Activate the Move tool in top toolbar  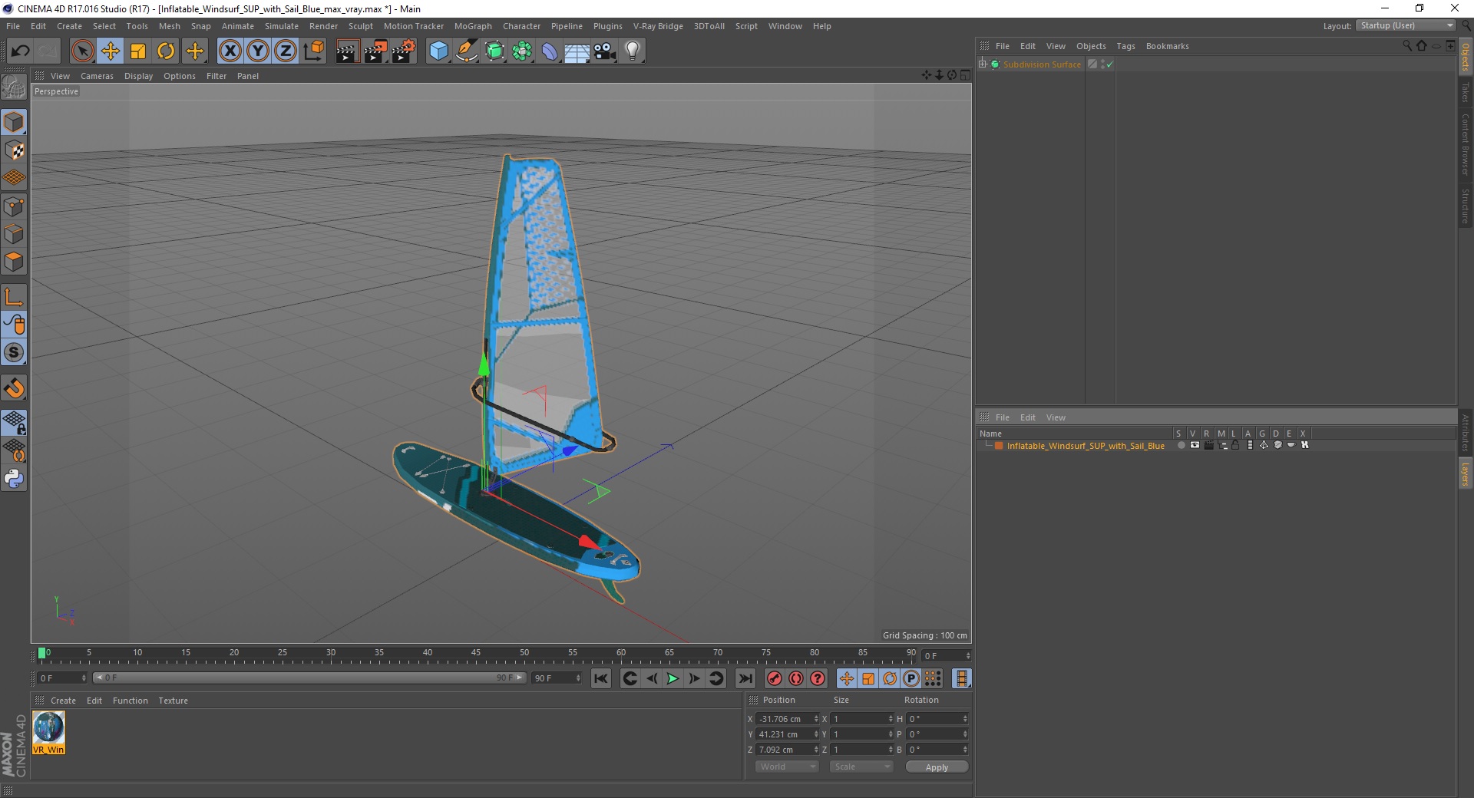111,51
